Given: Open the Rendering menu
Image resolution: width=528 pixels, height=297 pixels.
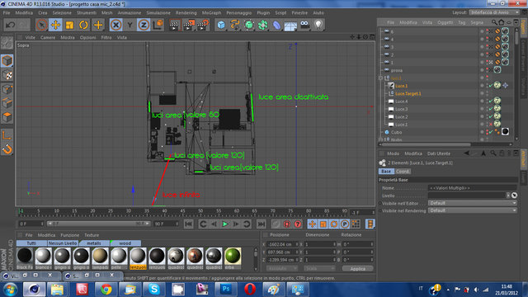Looking at the screenshot, I should point(186,13).
